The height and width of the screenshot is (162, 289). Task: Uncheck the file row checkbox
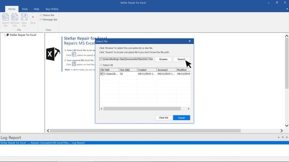(102, 74)
